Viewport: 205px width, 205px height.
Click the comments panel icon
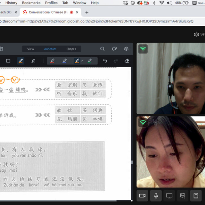(114, 49)
